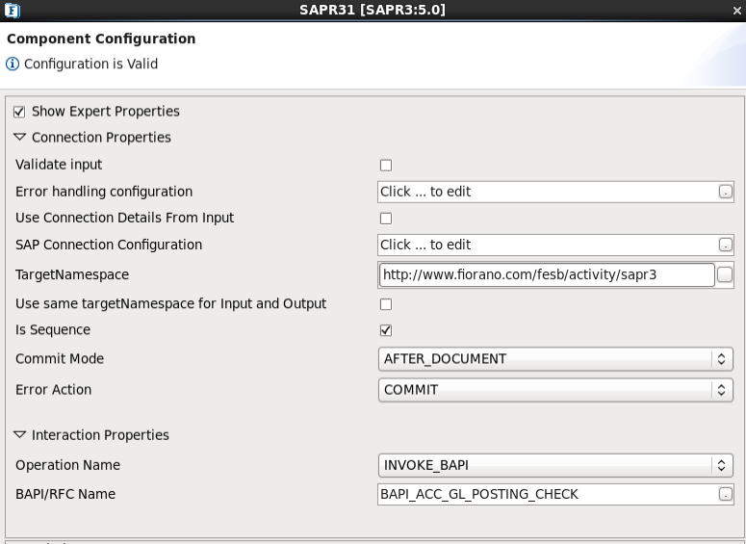Screen dimensions: 746x544
Task: Click the TargetNamespace label
Action: coord(72,275)
